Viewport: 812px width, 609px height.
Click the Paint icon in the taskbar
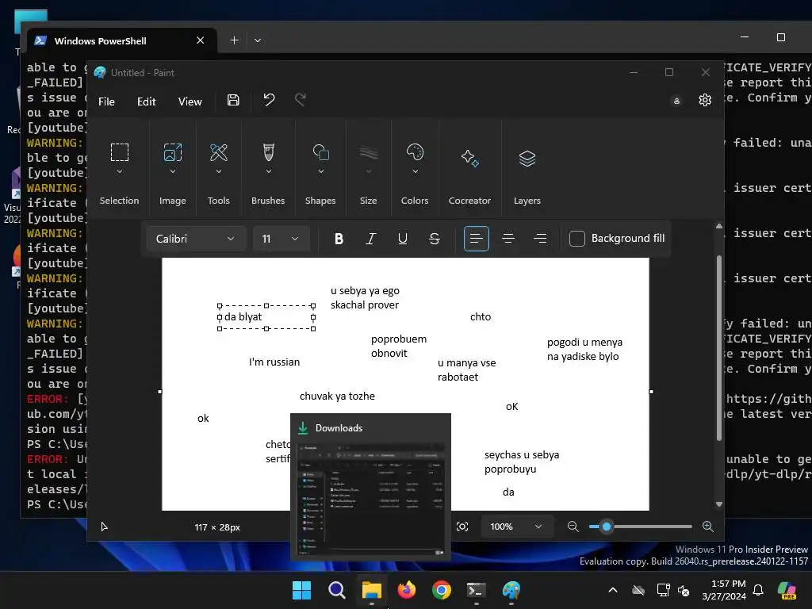(x=511, y=590)
